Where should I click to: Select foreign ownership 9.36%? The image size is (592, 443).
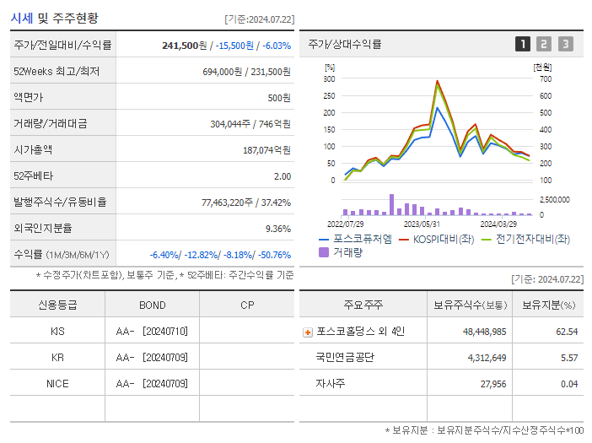278,229
